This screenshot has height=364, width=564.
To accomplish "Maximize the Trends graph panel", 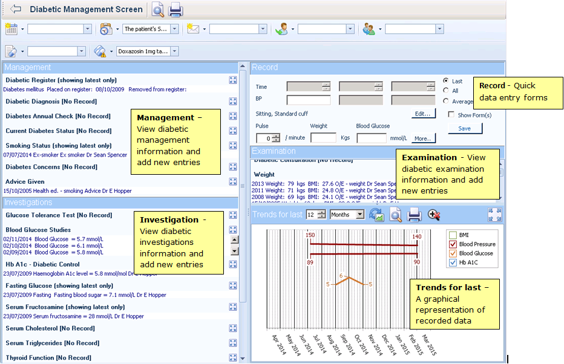I will pyautogui.click(x=495, y=215).
